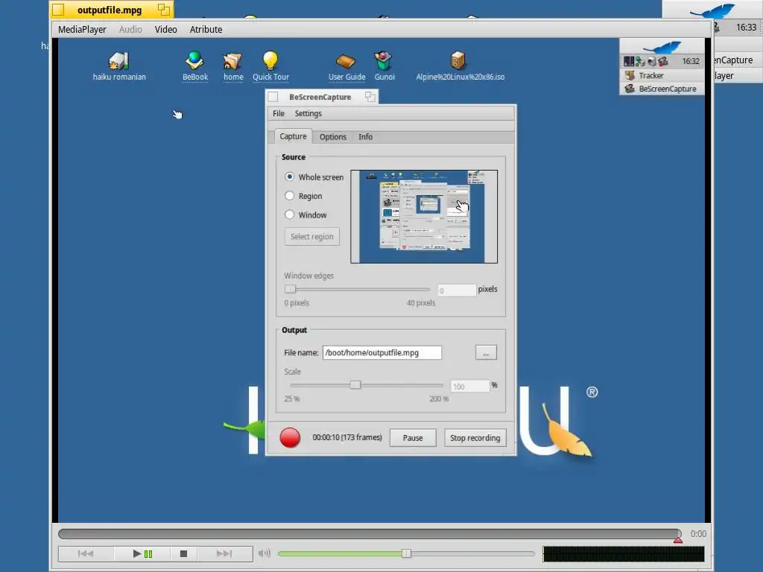This screenshot has height=572, width=763.
Task: Click the MediaPlayer volume slider knob
Action: (x=406, y=553)
